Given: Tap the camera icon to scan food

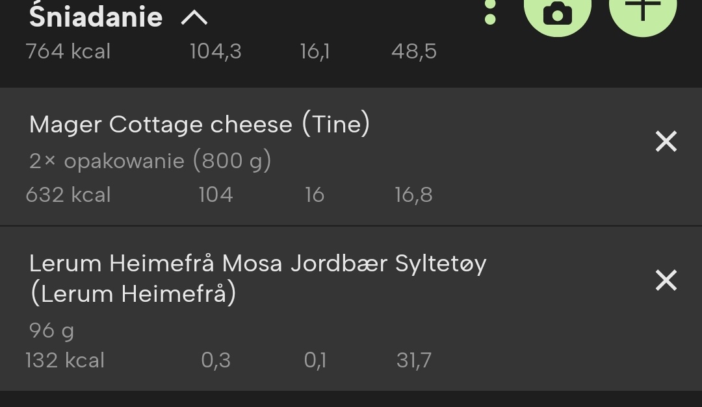Looking at the screenshot, I should tap(557, 13).
